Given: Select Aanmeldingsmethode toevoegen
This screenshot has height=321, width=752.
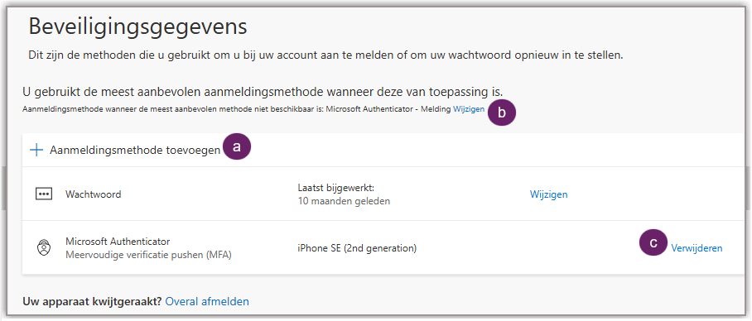Looking at the screenshot, I should pyautogui.click(x=135, y=150).
